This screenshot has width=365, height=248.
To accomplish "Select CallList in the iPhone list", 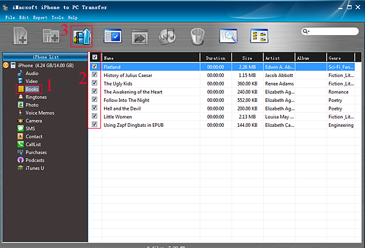I will (x=33, y=144).
